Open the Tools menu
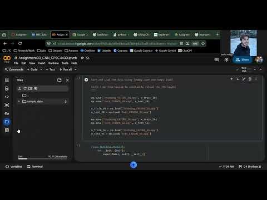 [65, 63]
